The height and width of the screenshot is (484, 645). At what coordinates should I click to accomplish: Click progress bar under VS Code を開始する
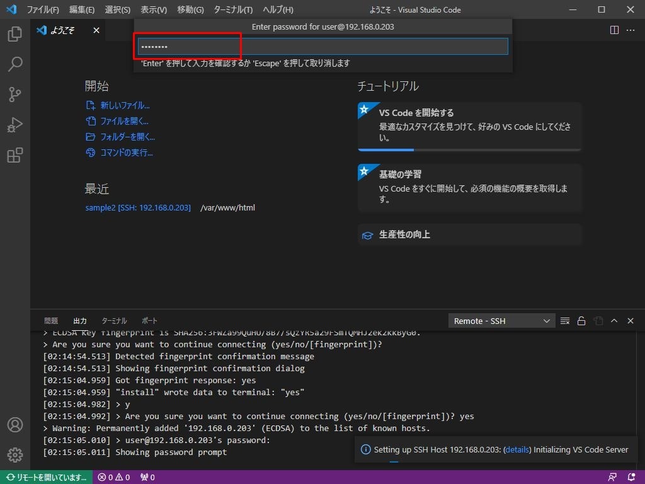(469, 150)
